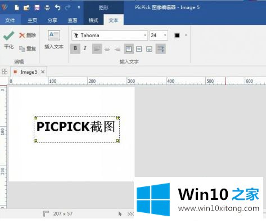Image resolution: width=266 pixels, height=223 pixels.
Task: Set vertical alignment to top
Action: [x=129, y=49]
